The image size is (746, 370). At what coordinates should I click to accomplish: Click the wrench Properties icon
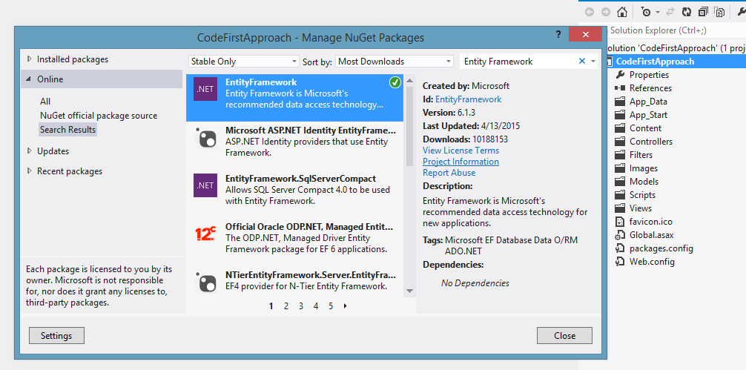pos(741,12)
